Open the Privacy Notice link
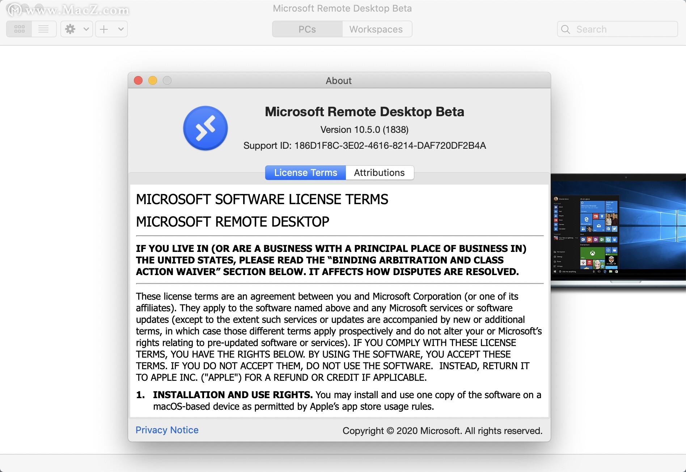Viewport: 686px width, 472px height. [167, 430]
